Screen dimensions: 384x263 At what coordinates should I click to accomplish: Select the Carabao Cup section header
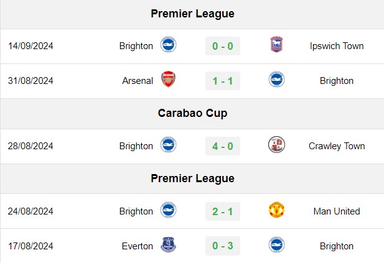pos(192,113)
